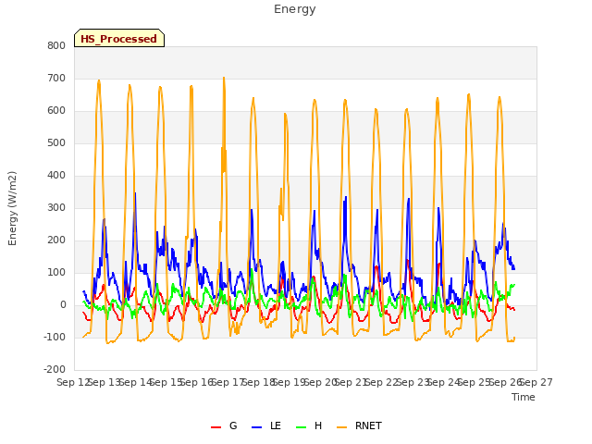Click the 400 y-axis tick label
This screenshot has height=444, width=592.
(x=56, y=175)
